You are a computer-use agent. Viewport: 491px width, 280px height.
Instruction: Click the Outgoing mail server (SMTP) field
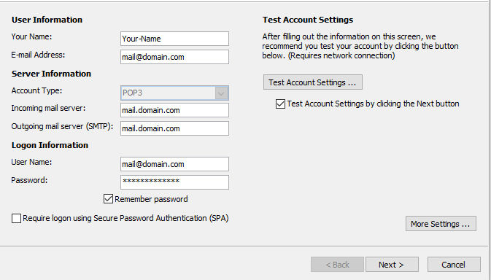(174, 128)
